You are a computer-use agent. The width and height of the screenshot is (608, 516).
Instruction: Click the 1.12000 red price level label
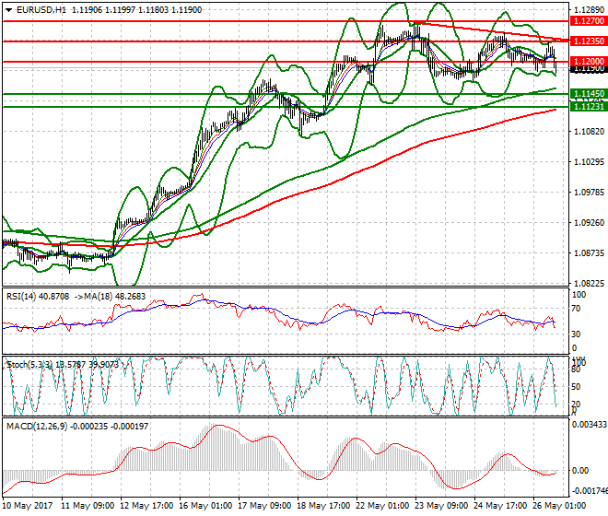pos(589,62)
